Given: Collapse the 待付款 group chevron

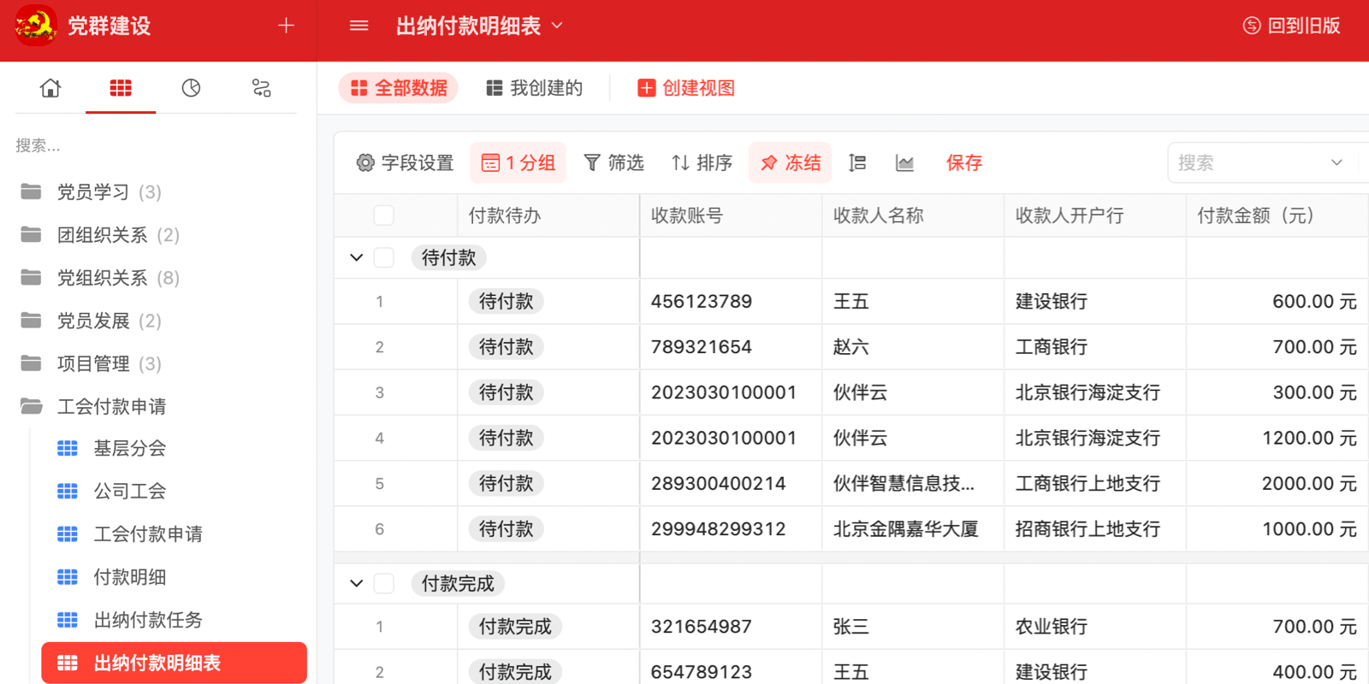Looking at the screenshot, I should coord(357,257).
